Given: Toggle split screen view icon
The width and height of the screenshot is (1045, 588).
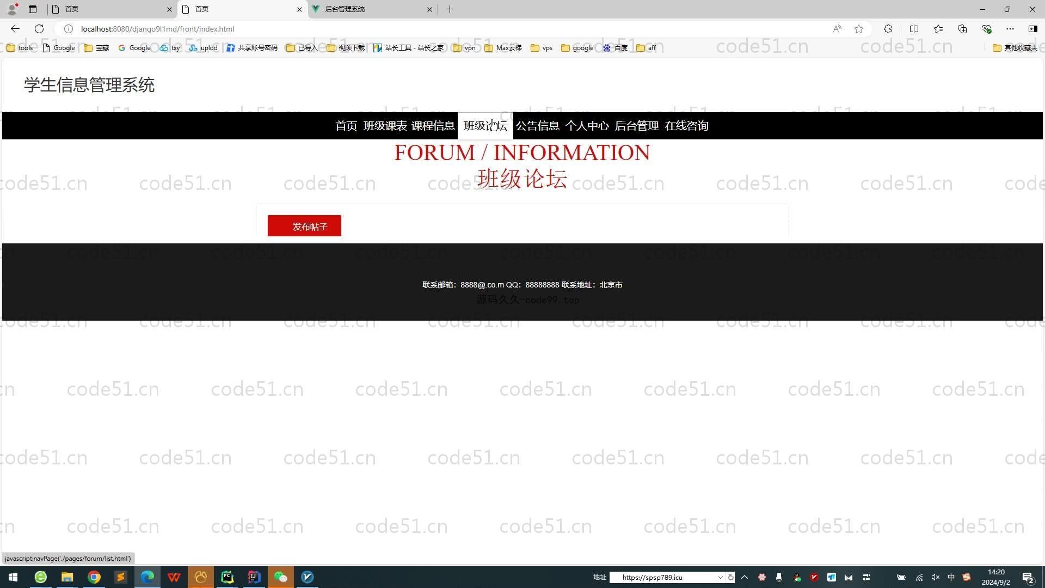Looking at the screenshot, I should click(914, 29).
